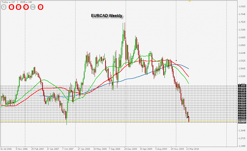Click the 1.6245 price label
The height and width of the screenshot is (151, 247).
point(242,53)
